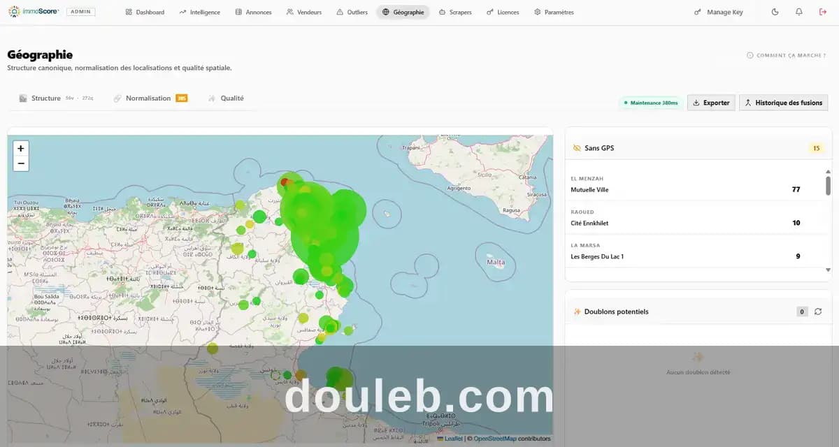
Task: Click the Sans GPS eye-off icon
Action: [x=577, y=148]
